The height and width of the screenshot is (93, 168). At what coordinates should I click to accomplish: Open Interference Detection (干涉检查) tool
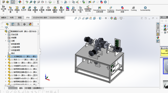click(10, 9)
